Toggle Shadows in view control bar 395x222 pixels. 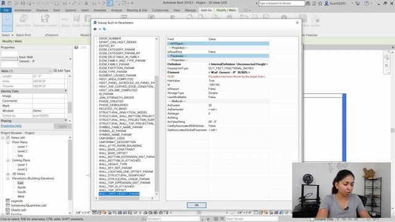[x=110, y=213]
